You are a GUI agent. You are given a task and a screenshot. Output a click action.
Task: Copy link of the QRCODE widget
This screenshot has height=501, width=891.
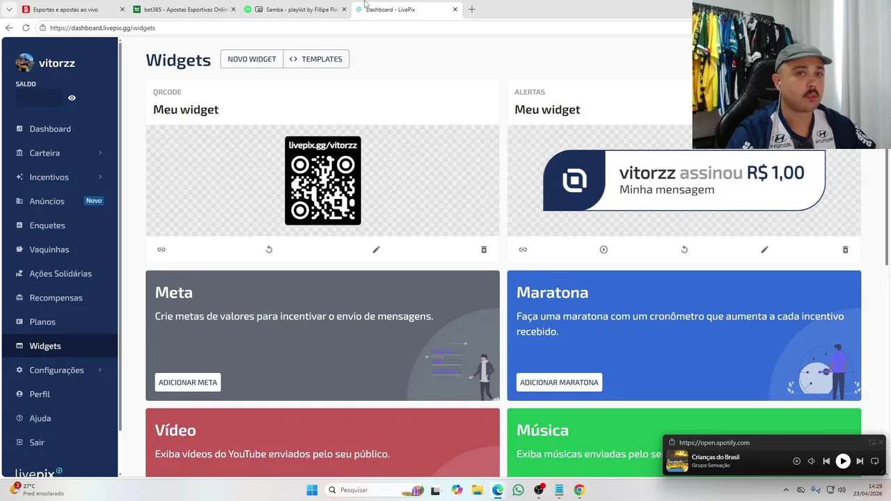pos(161,250)
